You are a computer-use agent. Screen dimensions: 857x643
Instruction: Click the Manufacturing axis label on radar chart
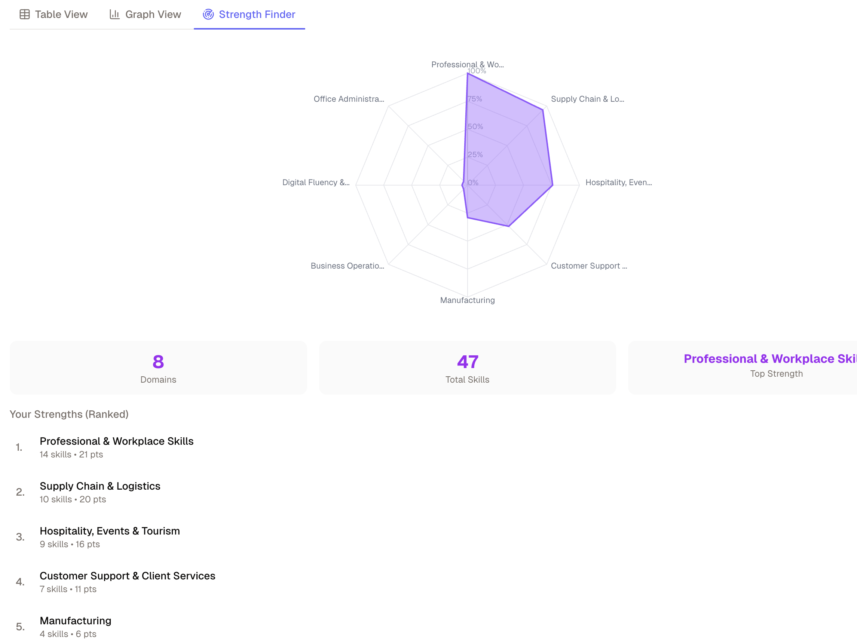[x=467, y=299]
